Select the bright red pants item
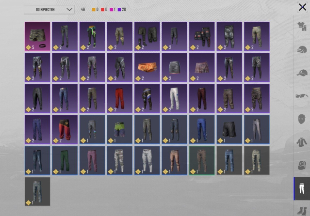Image resolution: width=310 pixels, height=216 pixels. tap(120, 98)
